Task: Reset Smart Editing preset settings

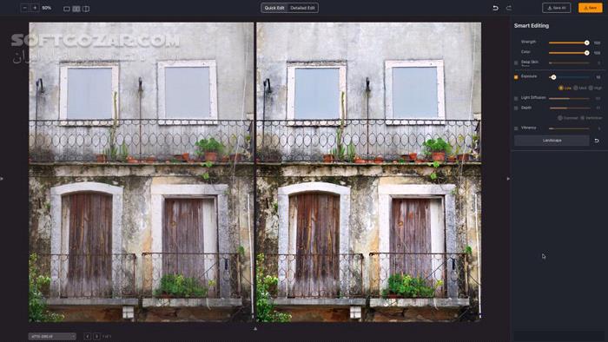Action: 597,141
